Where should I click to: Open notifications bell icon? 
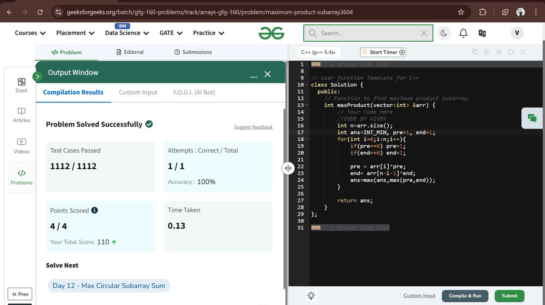click(x=463, y=33)
